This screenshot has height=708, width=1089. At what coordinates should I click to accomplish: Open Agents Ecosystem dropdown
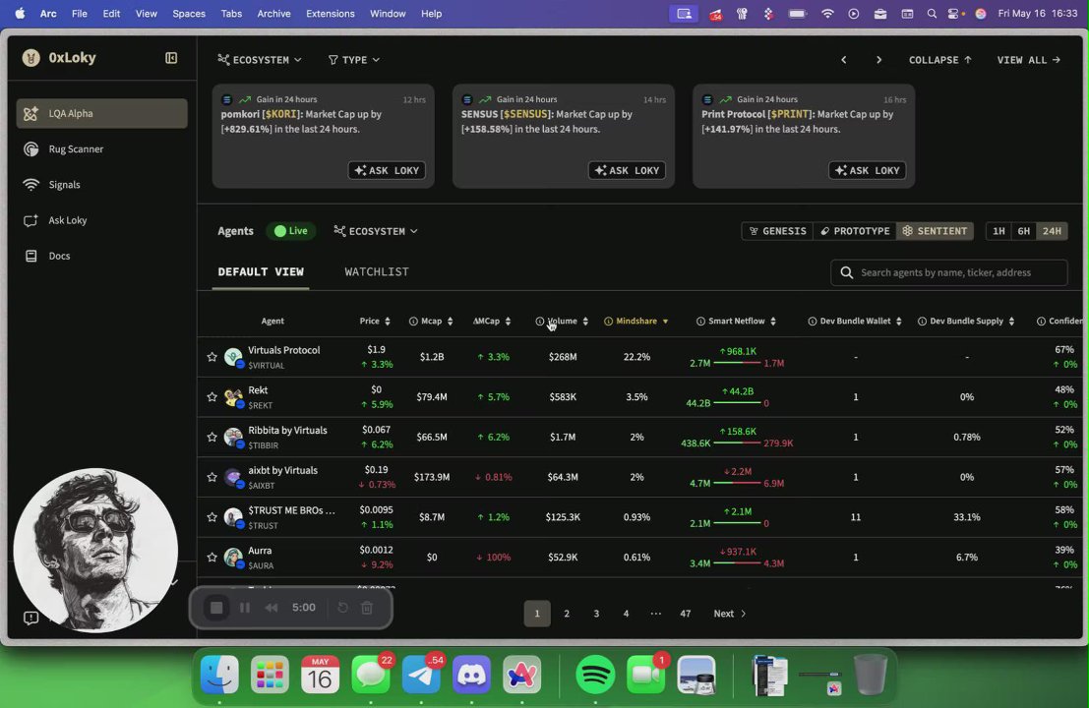376,231
